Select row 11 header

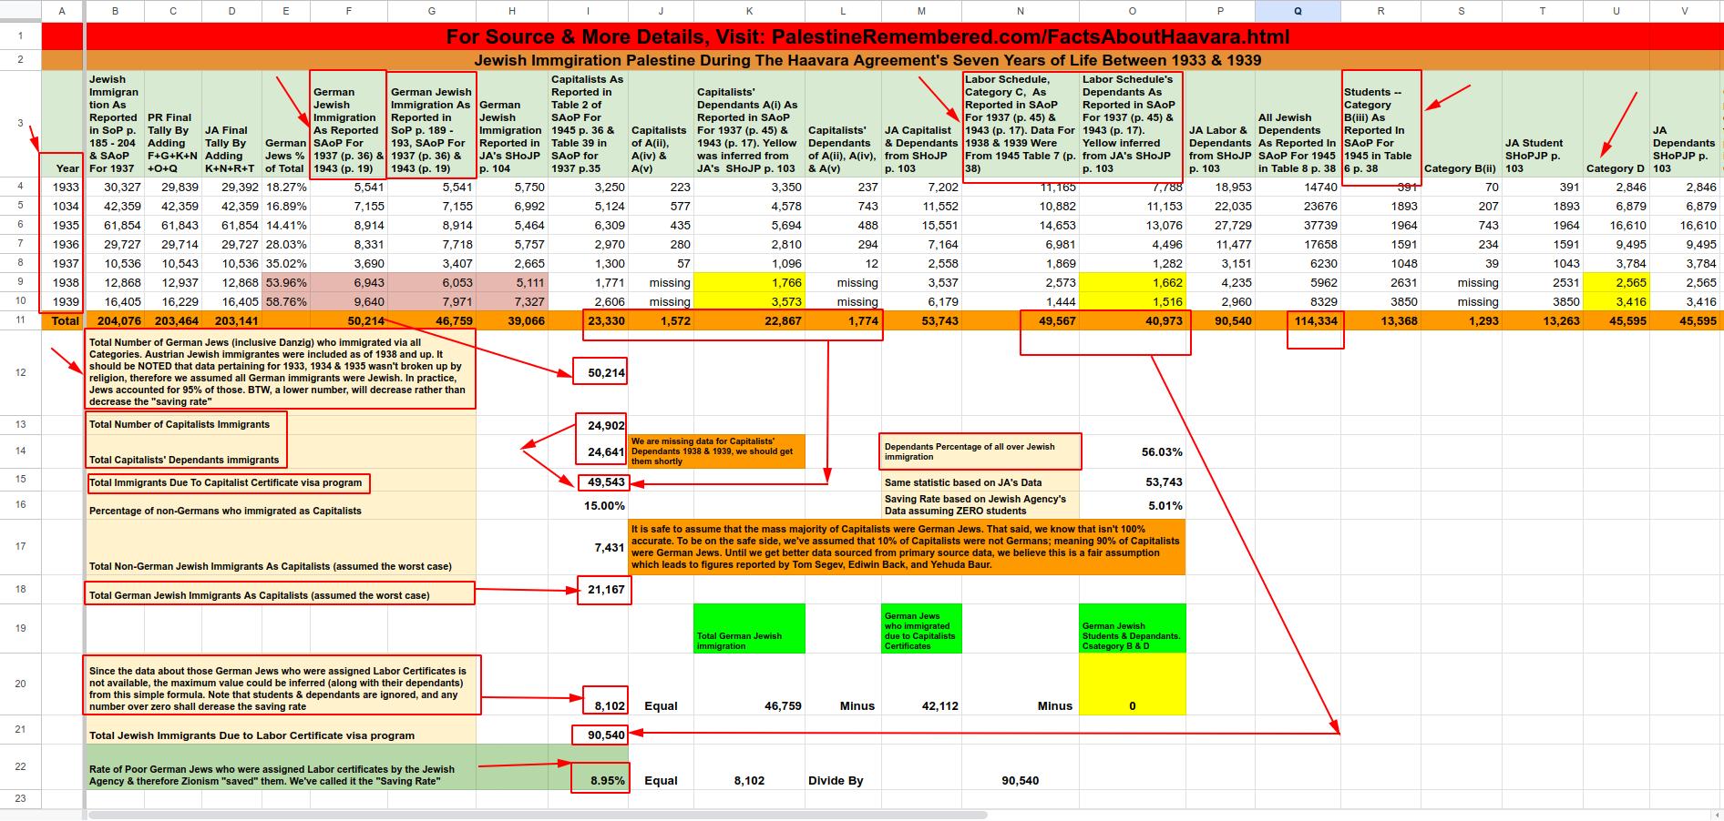(20, 320)
